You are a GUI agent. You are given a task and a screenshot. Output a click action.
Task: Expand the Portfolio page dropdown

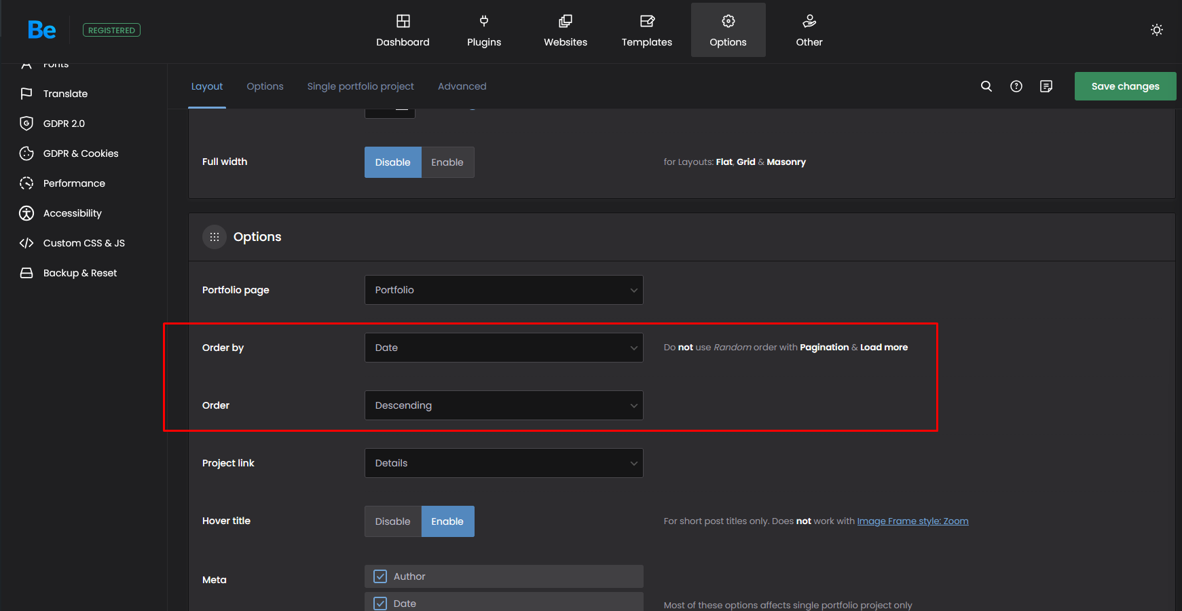coord(503,290)
